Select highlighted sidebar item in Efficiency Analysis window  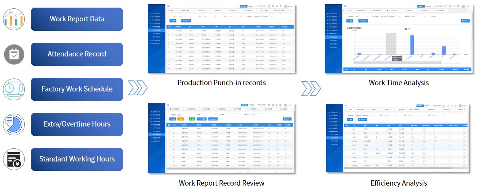pyautogui.click(x=335, y=138)
